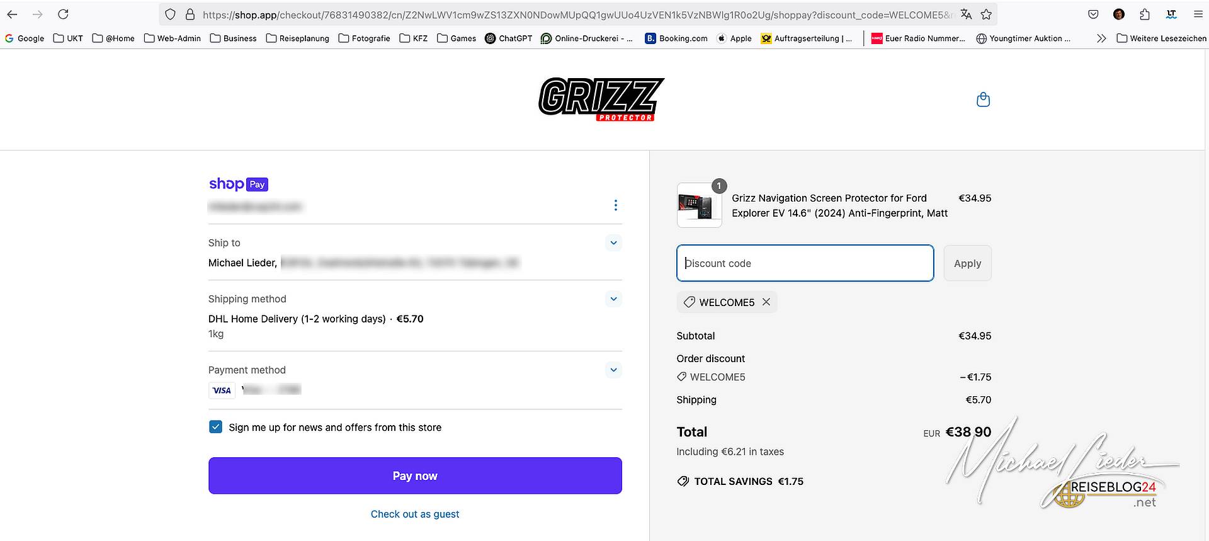Open the Business bookmark folder
Screen dimensions: 1209x541
(234, 38)
